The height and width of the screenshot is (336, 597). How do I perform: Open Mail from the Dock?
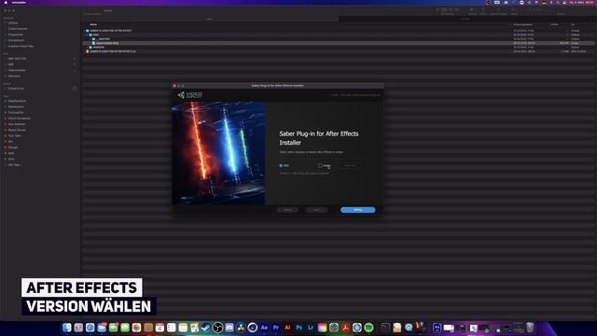click(102, 328)
